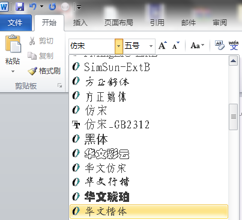The width and height of the screenshot is (242, 220).
Task: Open the 审阅 tab
Action: point(220,23)
